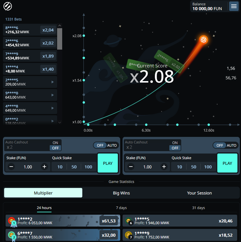The width and height of the screenshot is (241, 242).
Task: Toggle the right panel Auto Cashout ON/OFF switch
Action: click(175, 145)
